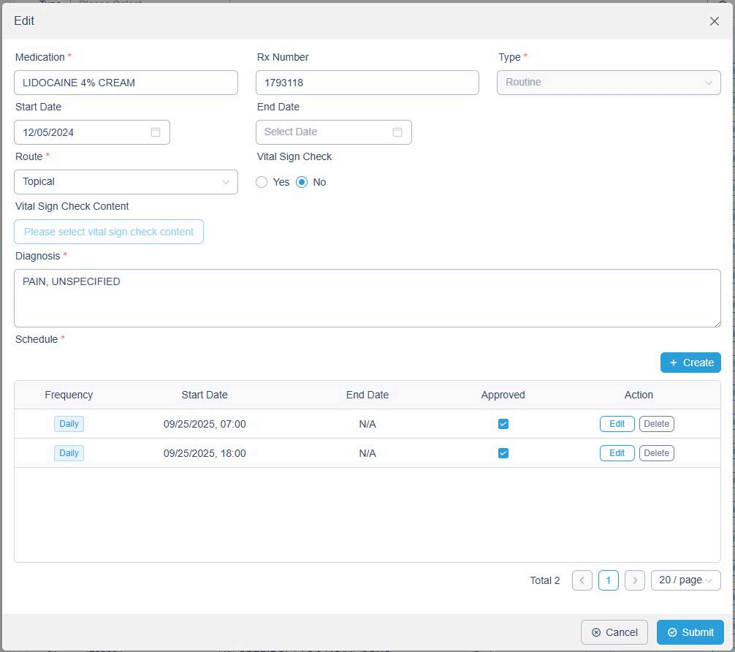Close the Edit dialog with X icon
Image resolution: width=735 pixels, height=652 pixels.
click(x=714, y=21)
